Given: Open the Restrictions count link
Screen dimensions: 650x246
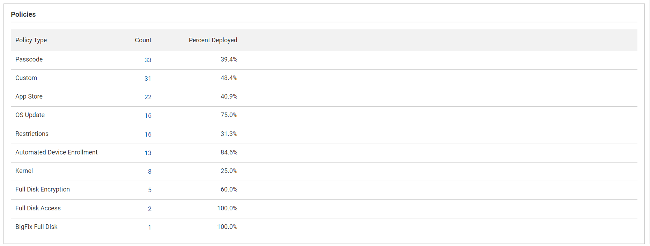Looking at the screenshot, I should (x=148, y=134).
